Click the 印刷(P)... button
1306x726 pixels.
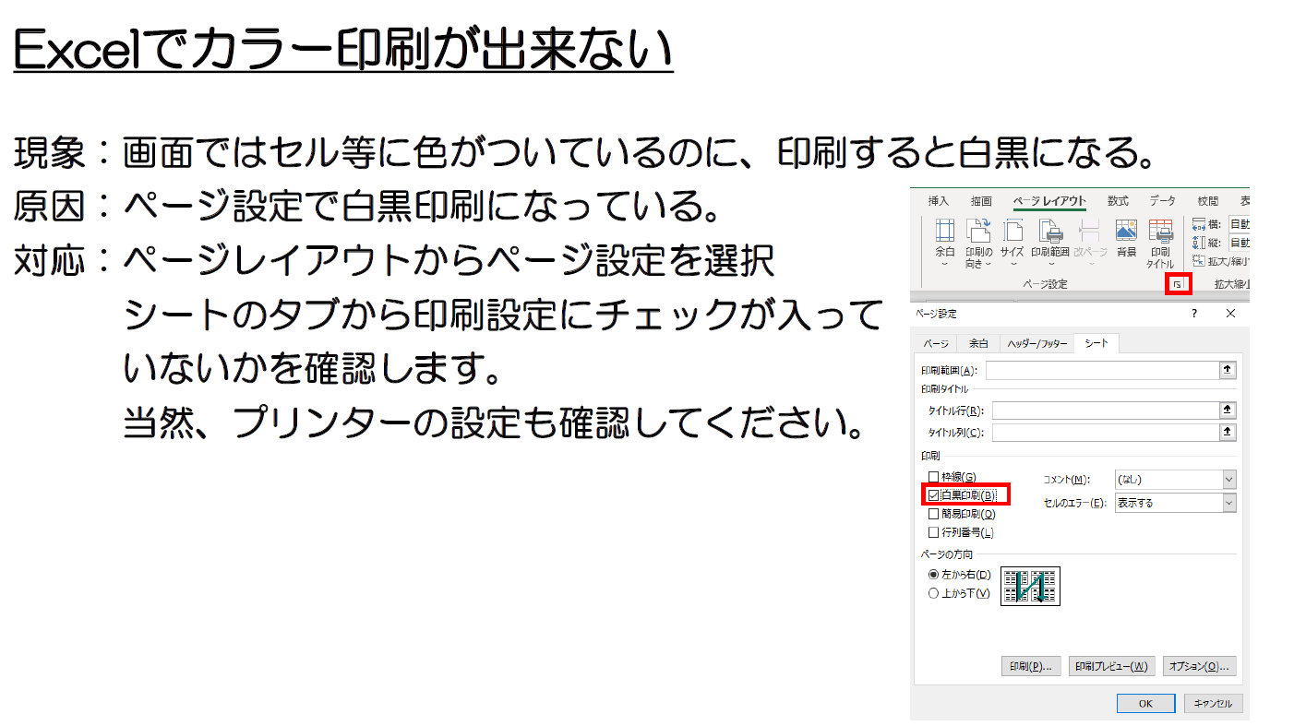(1031, 666)
